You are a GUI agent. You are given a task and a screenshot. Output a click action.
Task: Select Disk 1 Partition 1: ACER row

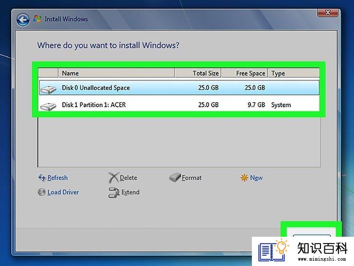click(x=179, y=105)
